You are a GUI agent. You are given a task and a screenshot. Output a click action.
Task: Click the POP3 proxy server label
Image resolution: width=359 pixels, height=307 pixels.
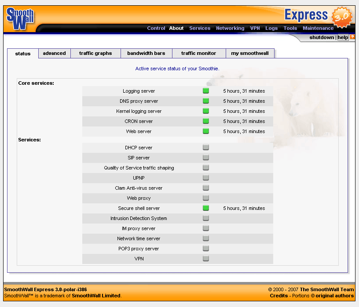(x=139, y=249)
